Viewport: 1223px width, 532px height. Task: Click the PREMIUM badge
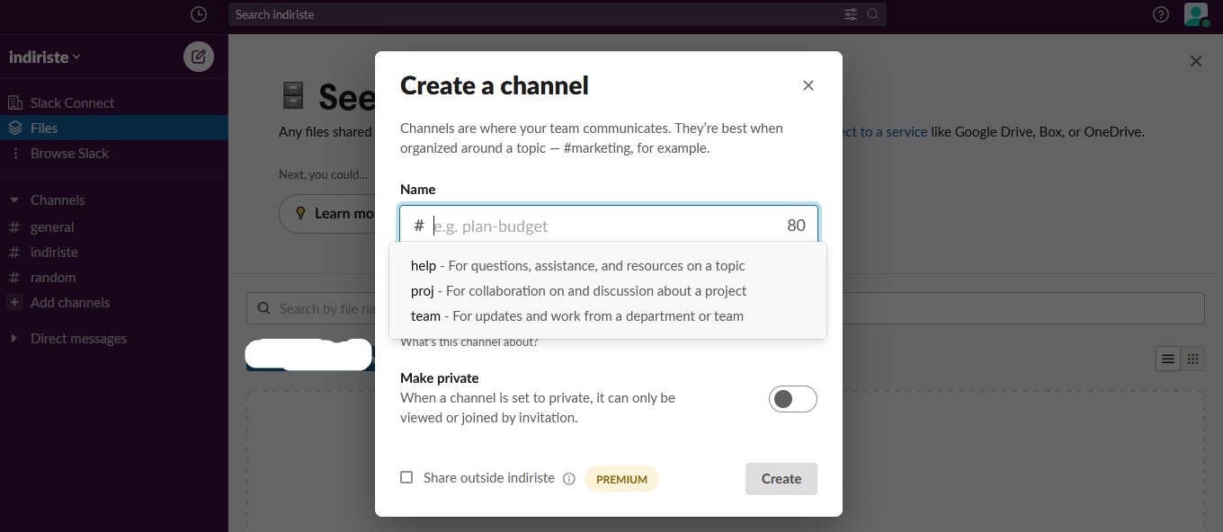point(621,479)
